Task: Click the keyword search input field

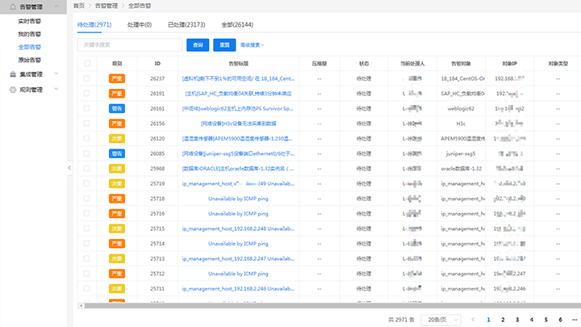Action: tap(129, 44)
